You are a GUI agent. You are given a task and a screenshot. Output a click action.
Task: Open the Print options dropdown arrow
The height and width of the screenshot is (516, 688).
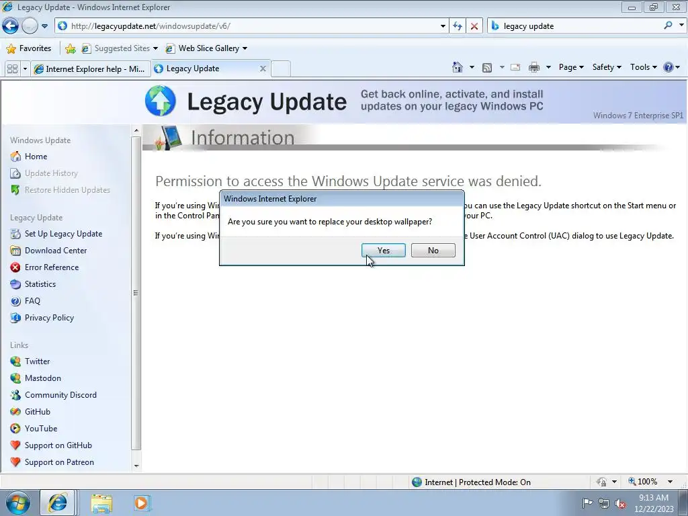548,67
